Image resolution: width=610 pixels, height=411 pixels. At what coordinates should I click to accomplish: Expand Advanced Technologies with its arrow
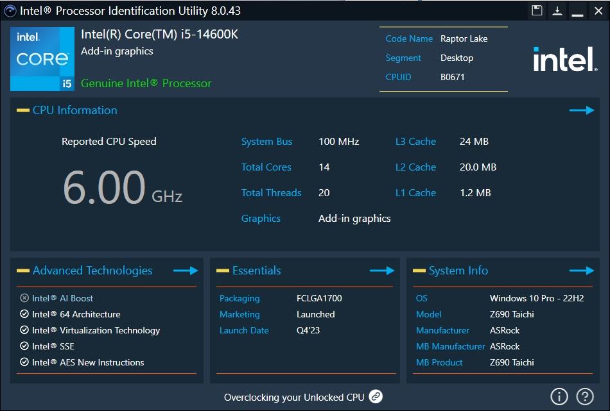186,271
